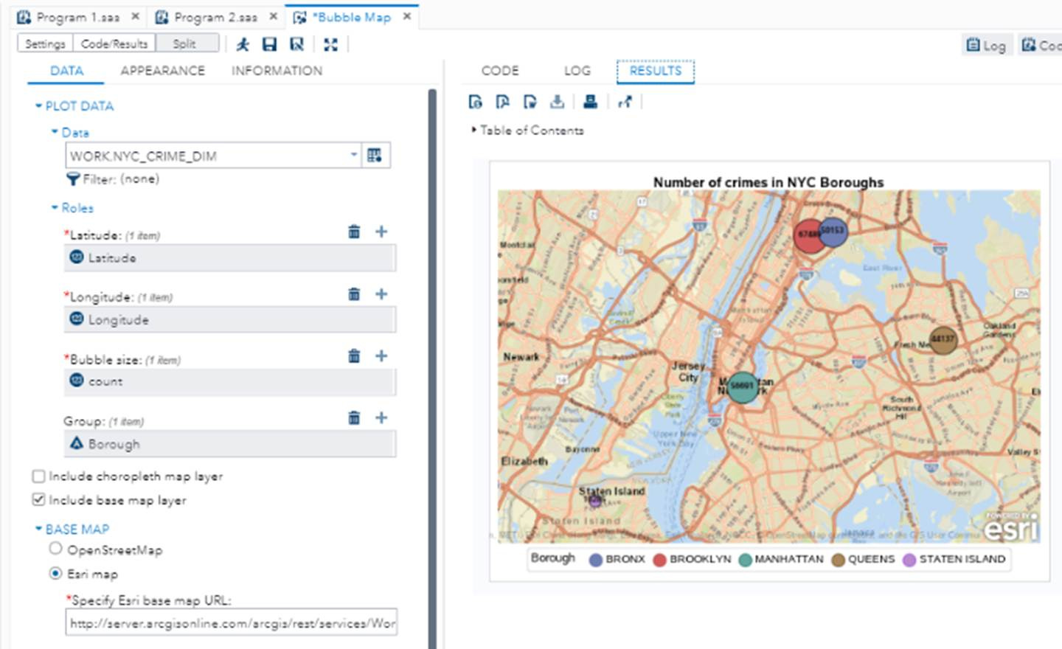Image resolution: width=1062 pixels, height=649 pixels.
Task: Select the OpenStreetMap radio button
Action: point(55,549)
